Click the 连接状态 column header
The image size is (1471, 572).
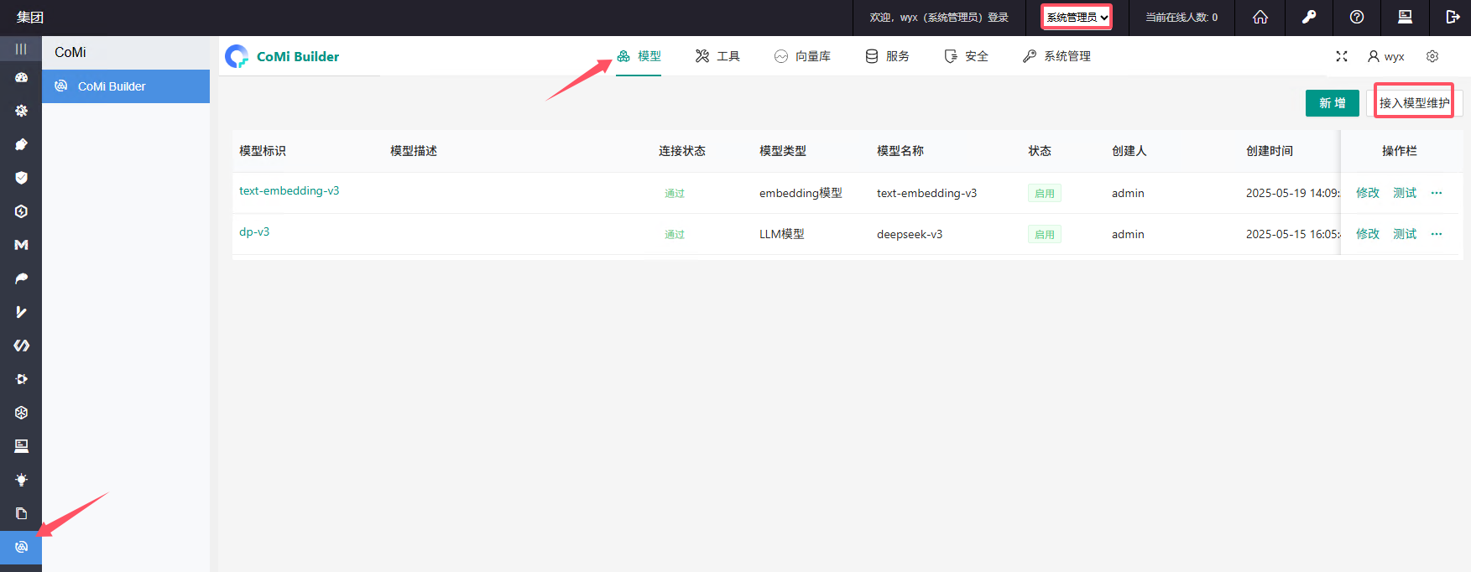click(x=682, y=151)
